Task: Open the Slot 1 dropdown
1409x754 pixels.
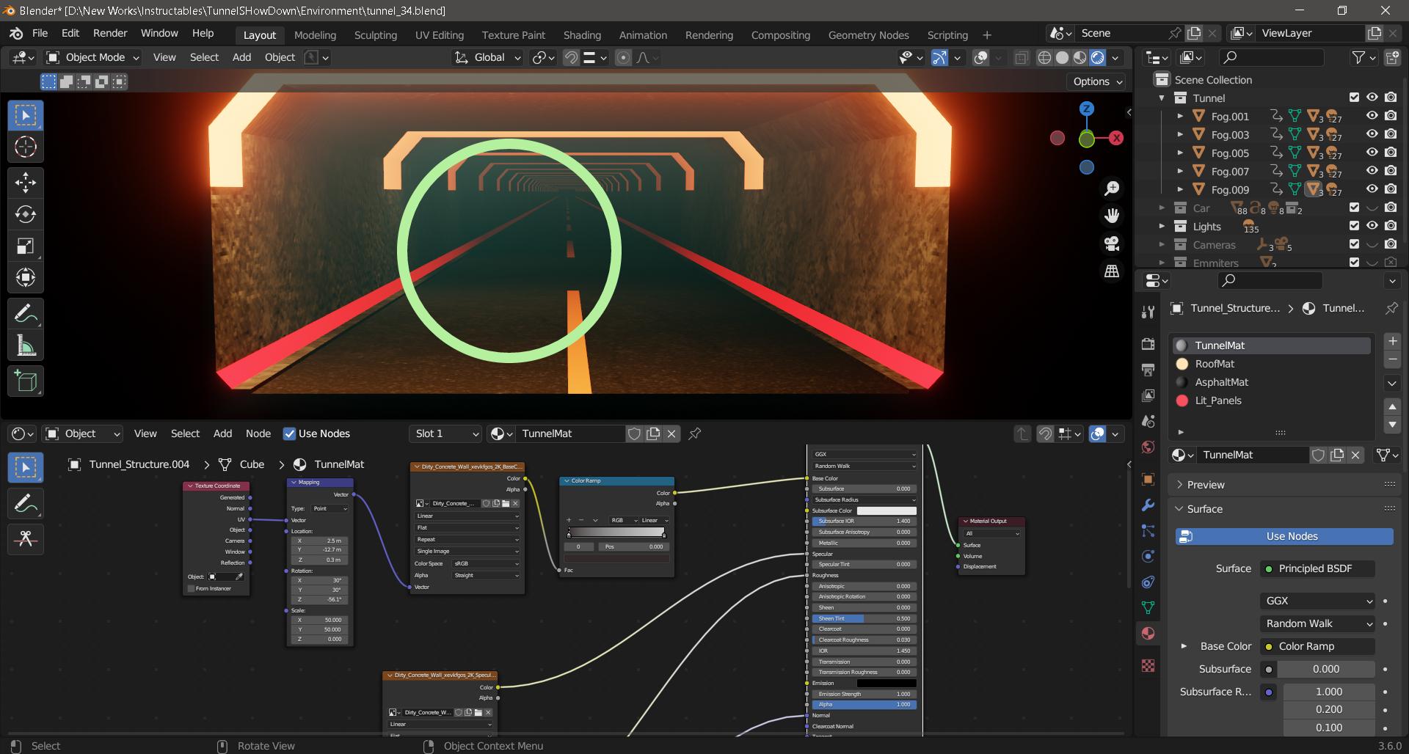Action: [445, 433]
